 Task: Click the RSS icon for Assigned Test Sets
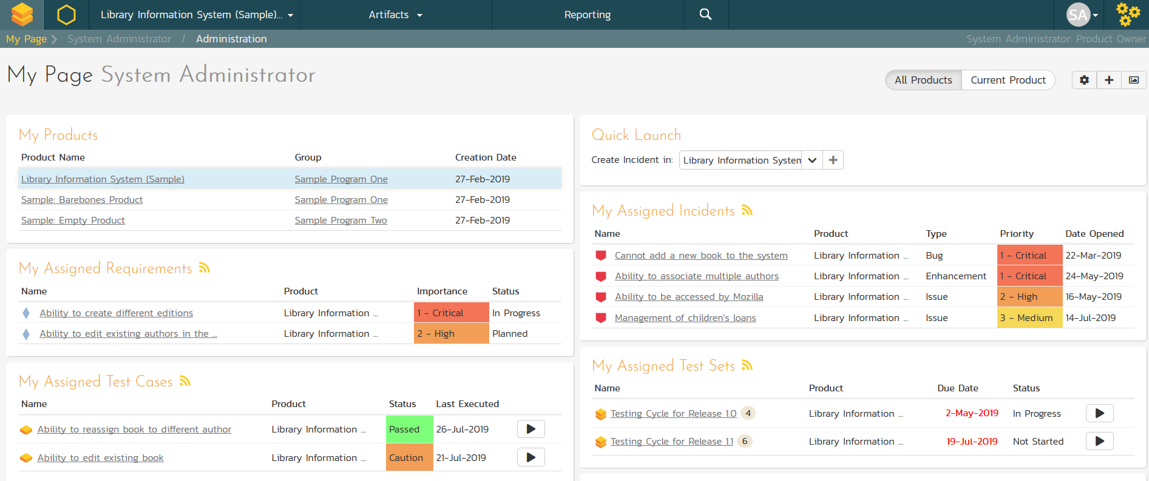coord(747,365)
